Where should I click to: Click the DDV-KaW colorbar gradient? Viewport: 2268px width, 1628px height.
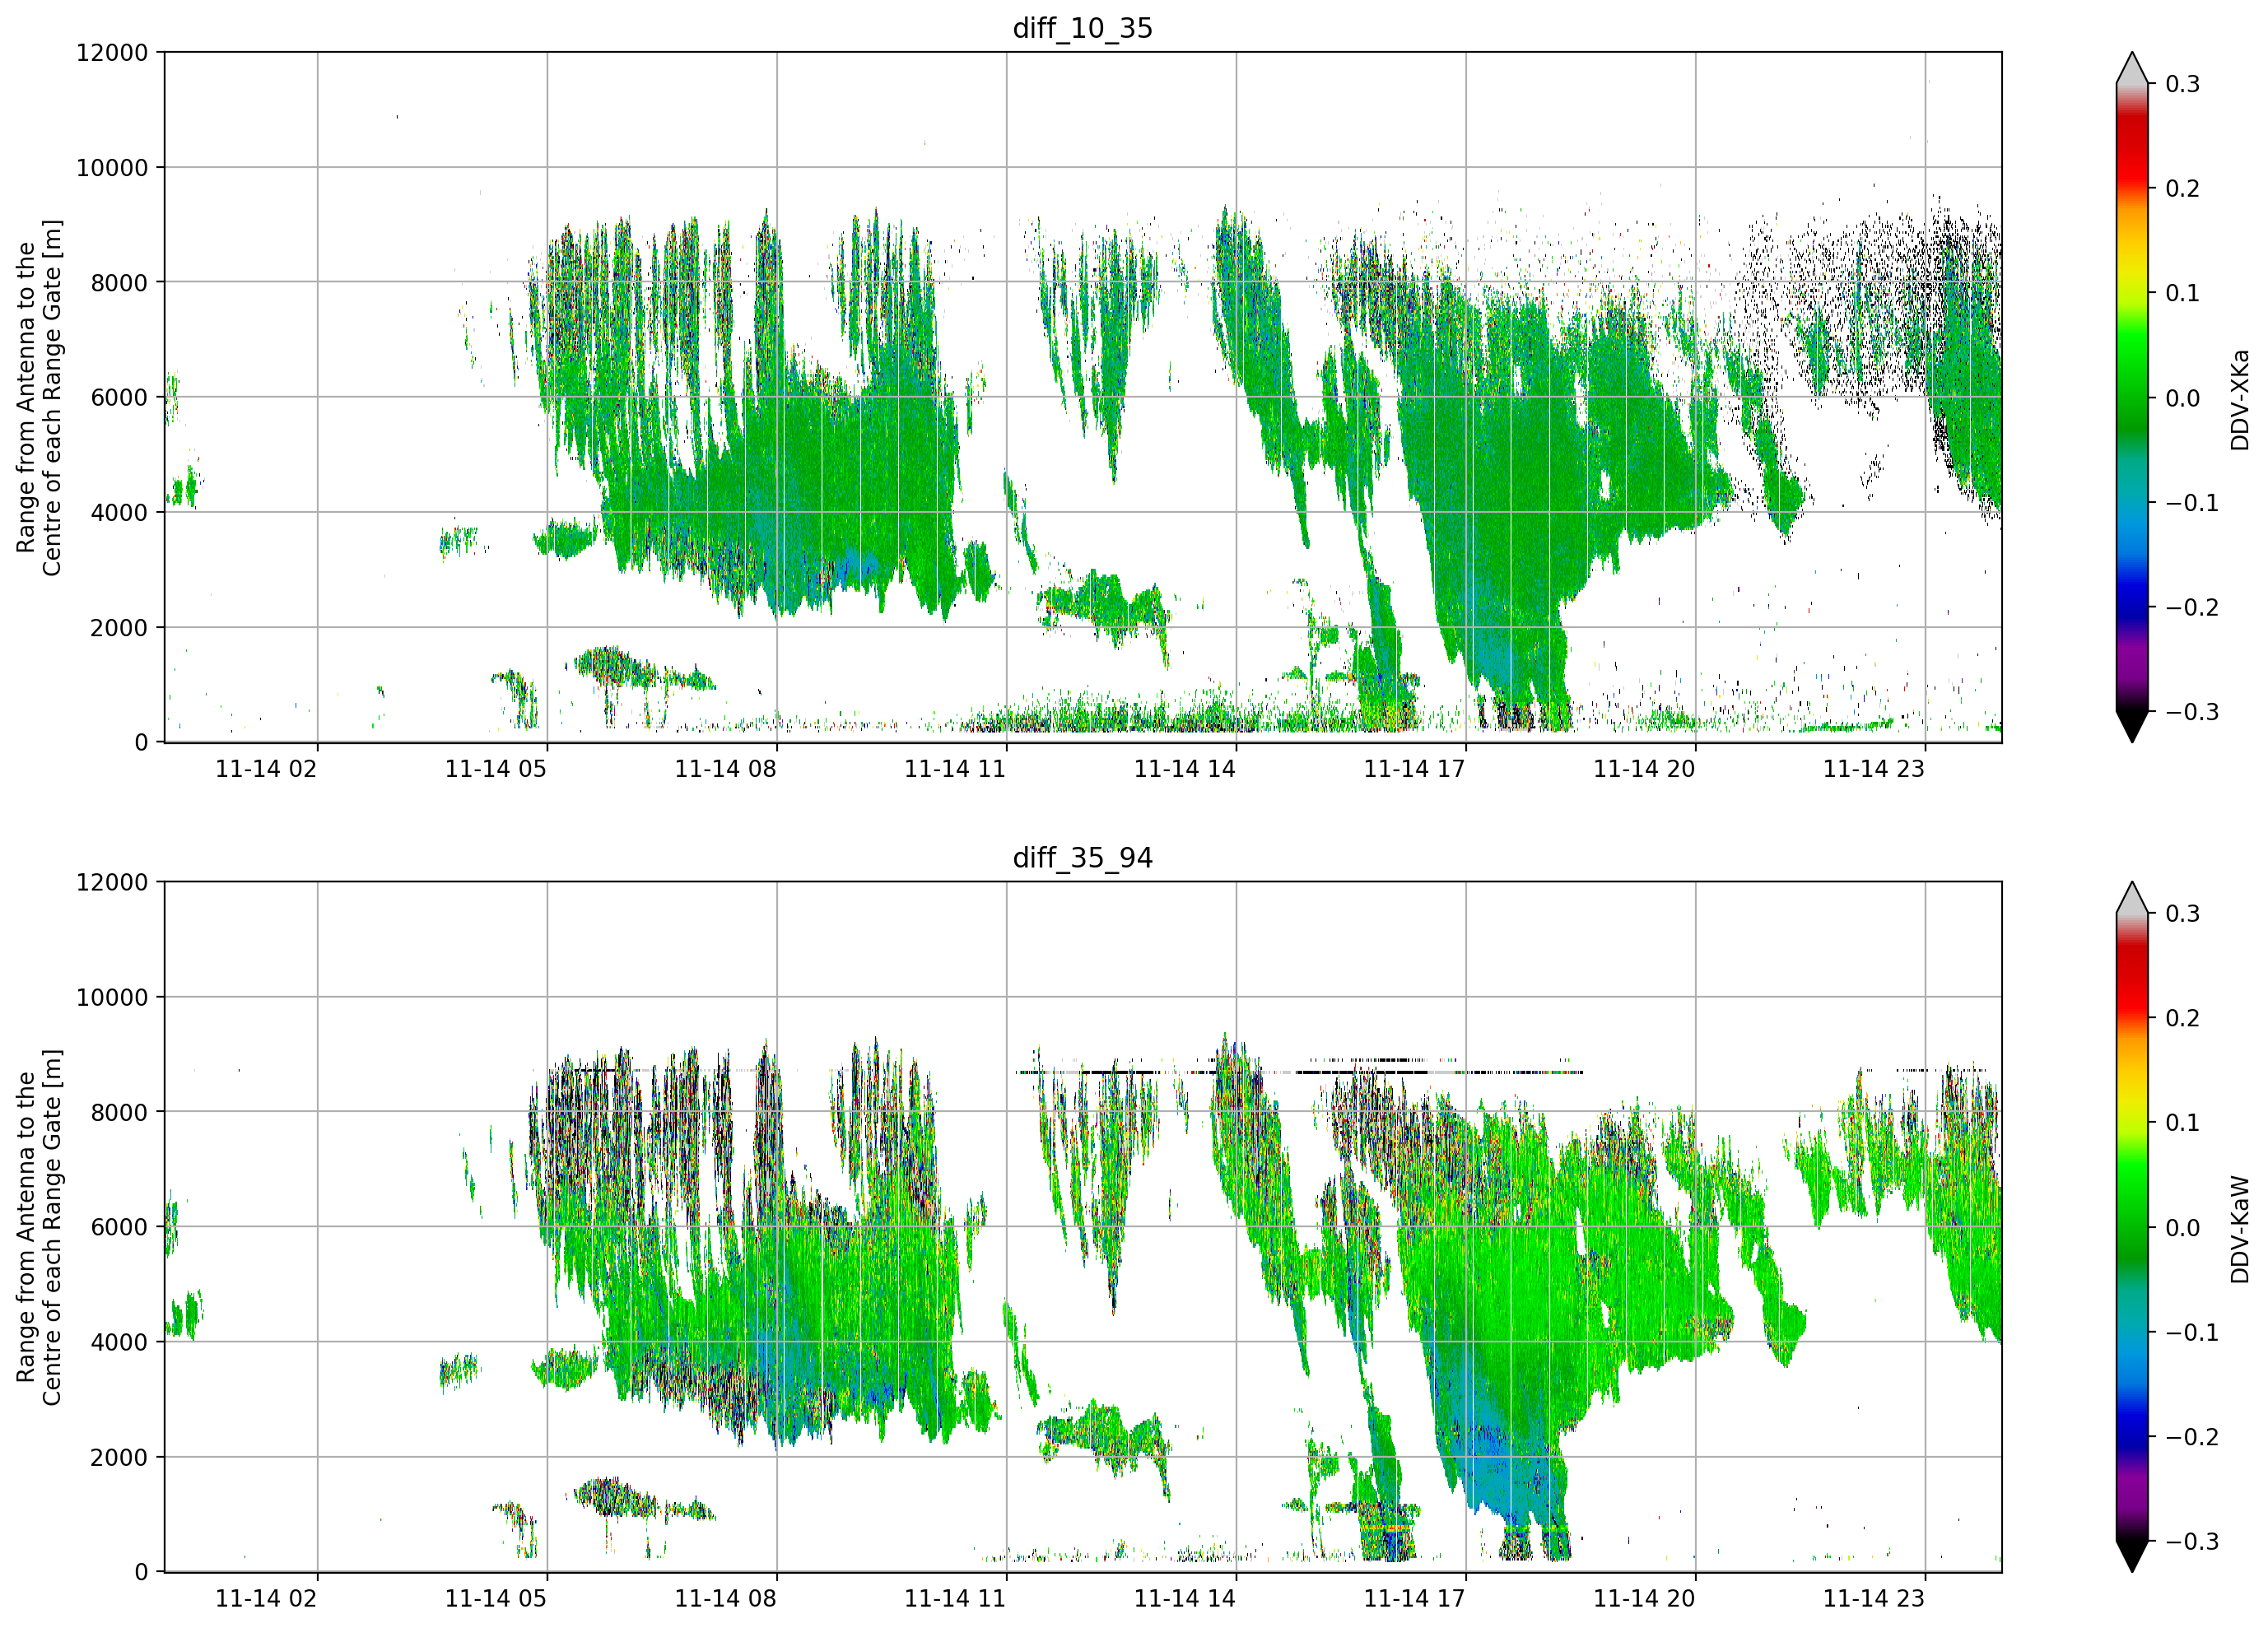[2132, 1227]
